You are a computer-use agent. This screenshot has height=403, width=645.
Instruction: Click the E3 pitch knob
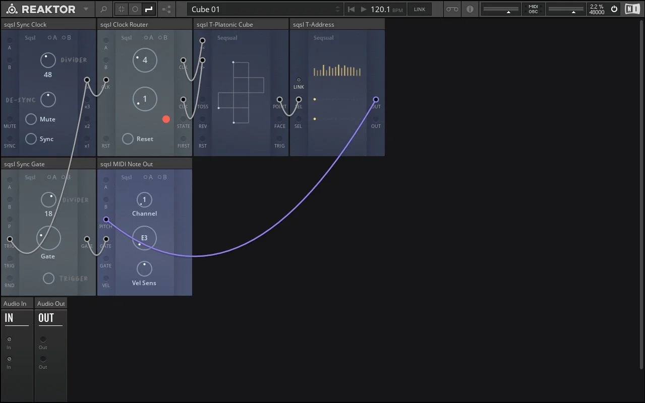144,238
